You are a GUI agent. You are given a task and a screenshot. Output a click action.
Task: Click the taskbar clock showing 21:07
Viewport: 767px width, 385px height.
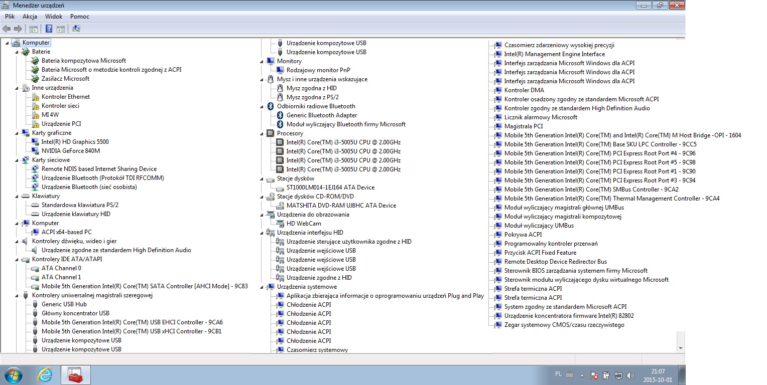click(658, 375)
